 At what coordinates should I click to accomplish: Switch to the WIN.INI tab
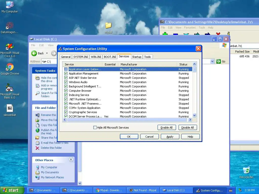96,57
